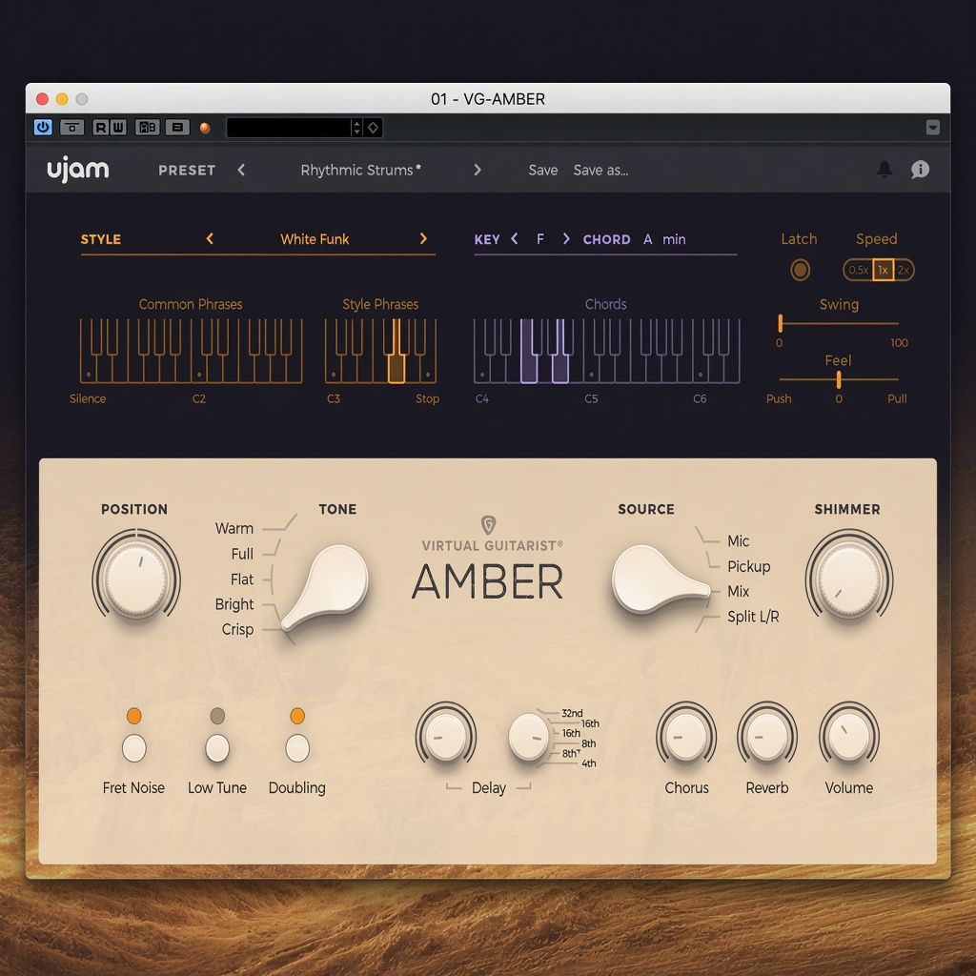Click the host preset up/down stepper arrows
The height and width of the screenshot is (976, 976).
tap(356, 128)
